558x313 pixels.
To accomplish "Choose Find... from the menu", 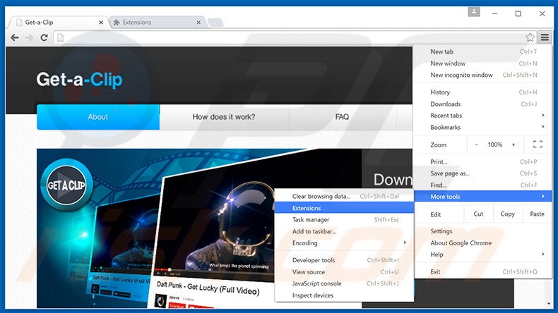I will [483, 185].
